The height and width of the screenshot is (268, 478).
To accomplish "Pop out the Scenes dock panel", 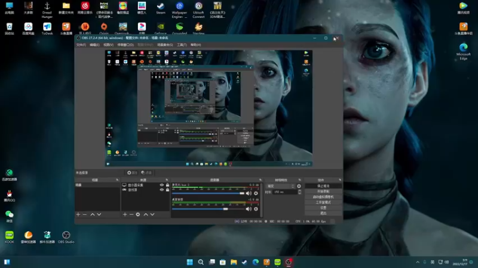I will [x=117, y=180].
